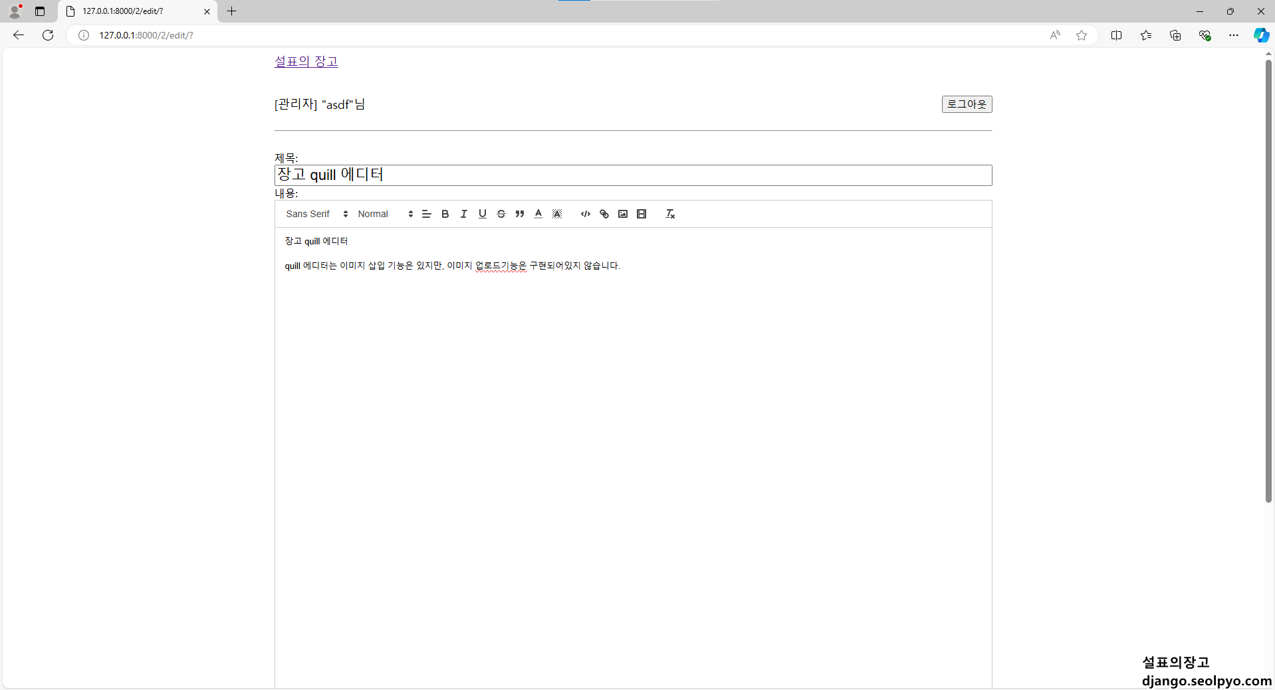The width and height of the screenshot is (1275, 690).
Task: Click the page vertical scrollbar thumb
Action: click(x=1268, y=281)
